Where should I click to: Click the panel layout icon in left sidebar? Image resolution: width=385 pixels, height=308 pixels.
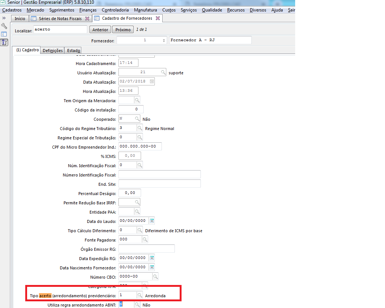point(4,34)
